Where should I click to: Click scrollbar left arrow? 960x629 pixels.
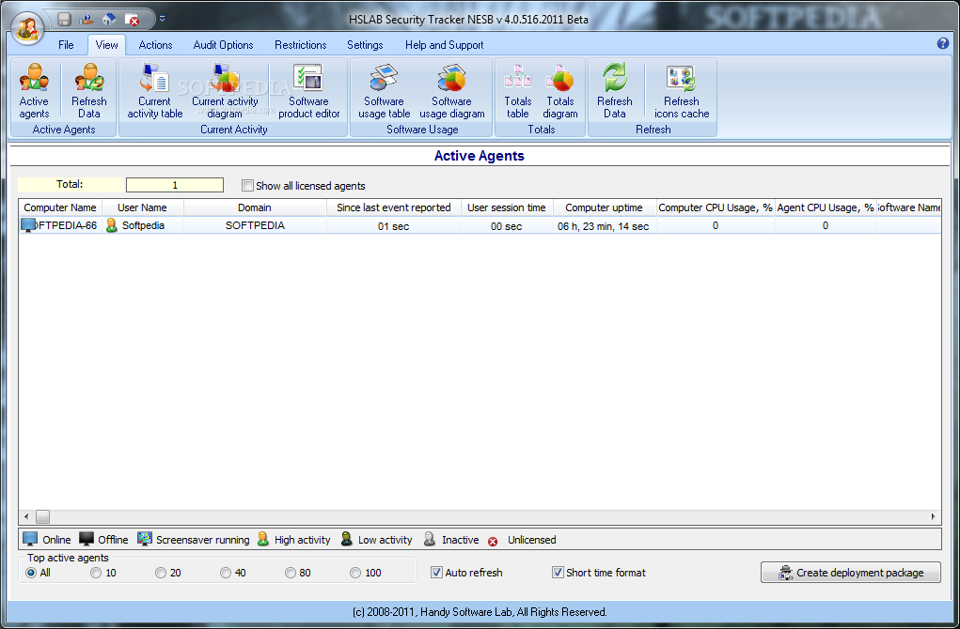point(26,516)
